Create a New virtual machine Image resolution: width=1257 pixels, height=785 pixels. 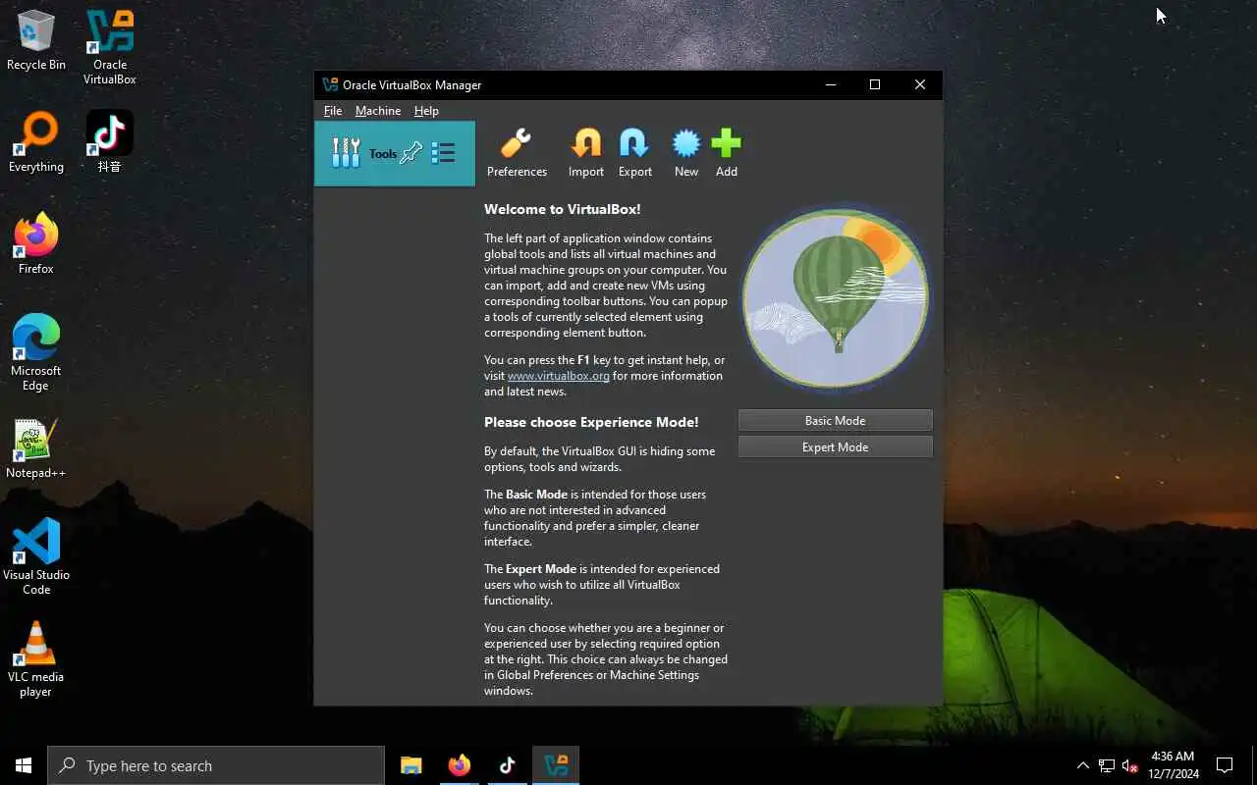coord(686,153)
